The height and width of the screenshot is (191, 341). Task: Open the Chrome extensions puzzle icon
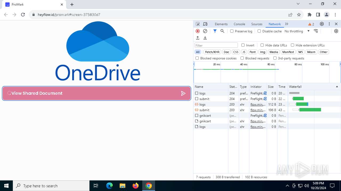click(310, 15)
